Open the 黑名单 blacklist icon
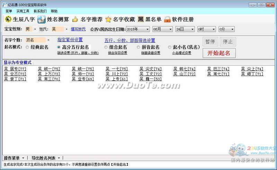 pyautogui.click(x=141, y=19)
